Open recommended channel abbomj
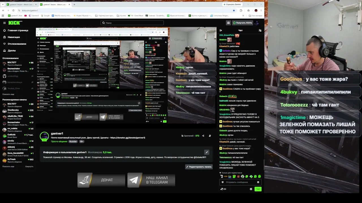Image resolution: width=362 pixels, height=203 pixels. click(x=18, y=148)
